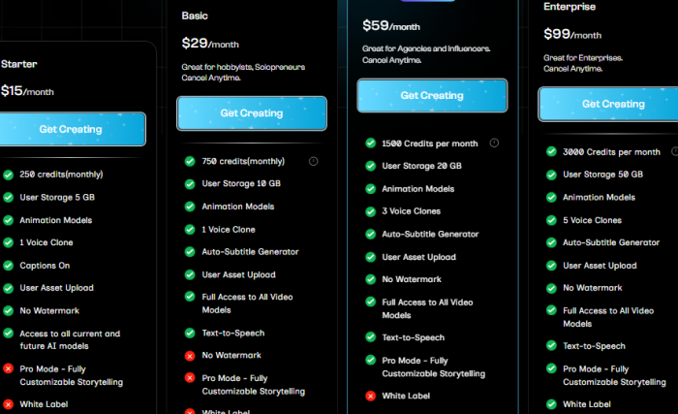Image resolution: width=678 pixels, height=414 pixels.
Task: Select Get Creating for the Enterprise plan
Action: [612, 104]
